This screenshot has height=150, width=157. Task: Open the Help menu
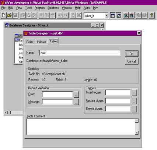tap(78, 8)
